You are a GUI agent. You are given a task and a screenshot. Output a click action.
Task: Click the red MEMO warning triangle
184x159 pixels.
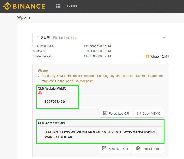click(x=40, y=92)
